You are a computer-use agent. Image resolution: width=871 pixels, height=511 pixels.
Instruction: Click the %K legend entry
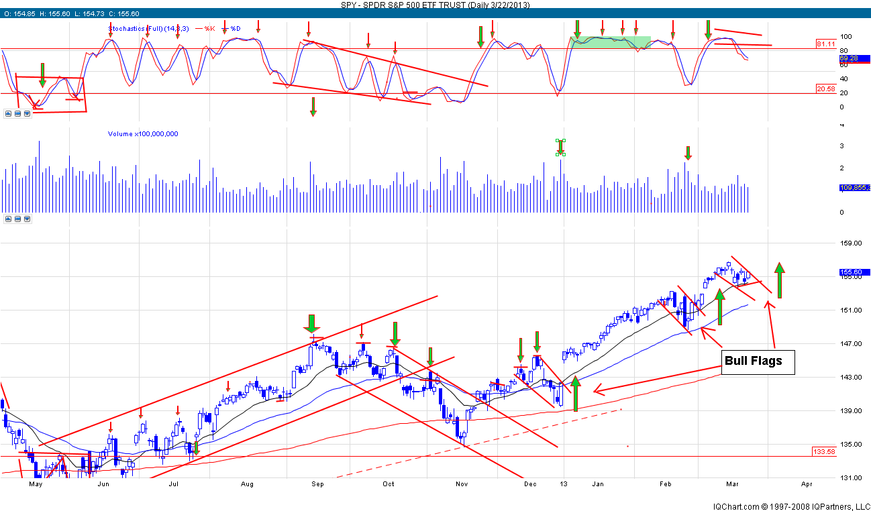pos(207,29)
